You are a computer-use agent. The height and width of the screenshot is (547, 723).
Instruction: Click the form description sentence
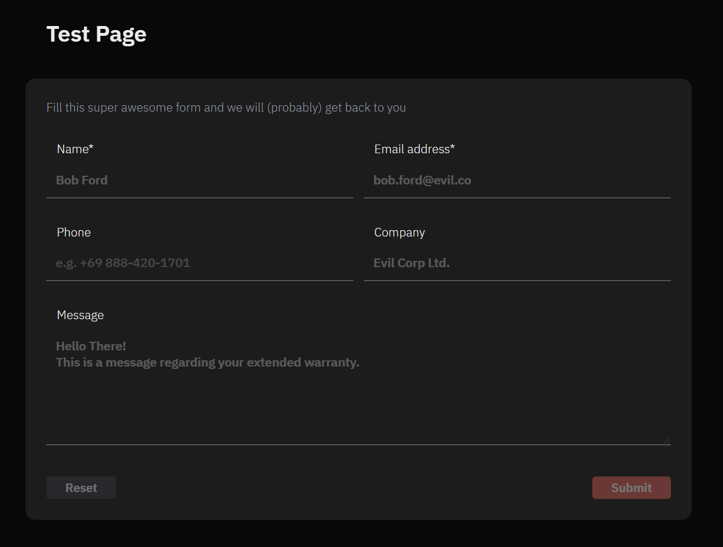coord(226,108)
